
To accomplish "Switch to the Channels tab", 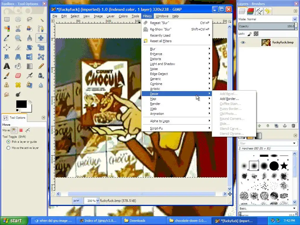I will [x=250, y=11].
